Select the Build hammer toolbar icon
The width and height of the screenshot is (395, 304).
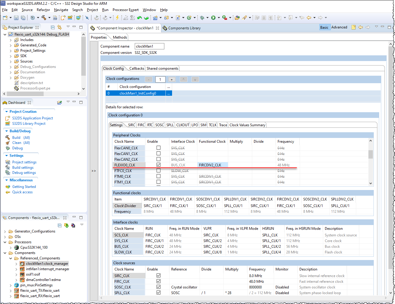click(x=44, y=18)
